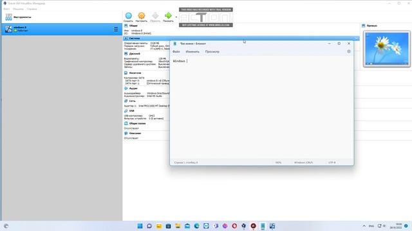This screenshot has height=231, width=412.
Task: Open the Просмотр menu in Notepad
Action: pos(212,51)
